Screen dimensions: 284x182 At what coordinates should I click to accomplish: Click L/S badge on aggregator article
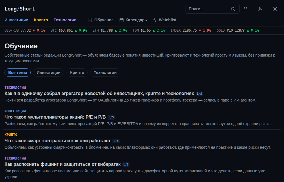[x=199, y=94]
